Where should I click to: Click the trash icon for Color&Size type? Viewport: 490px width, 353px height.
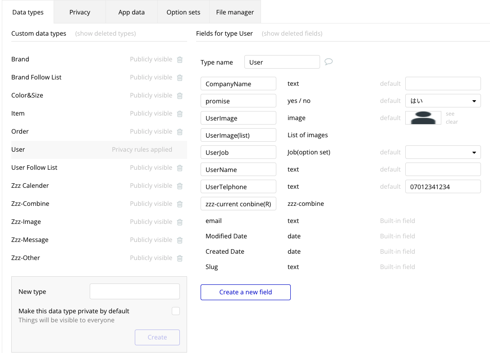(x=180, y=96)
